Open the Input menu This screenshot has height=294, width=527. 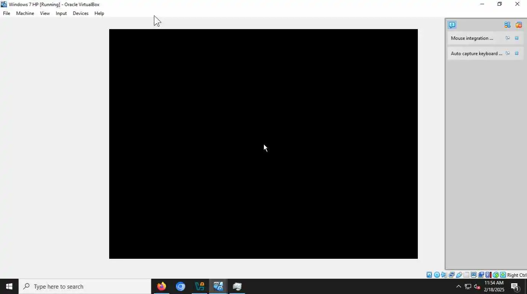[61, 13]
